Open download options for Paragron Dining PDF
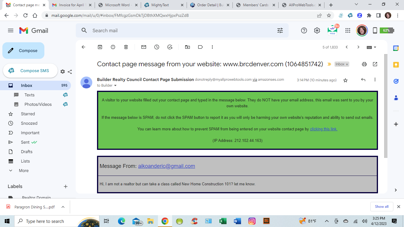Viewport: 404px width, 227px height. [63, 207]
